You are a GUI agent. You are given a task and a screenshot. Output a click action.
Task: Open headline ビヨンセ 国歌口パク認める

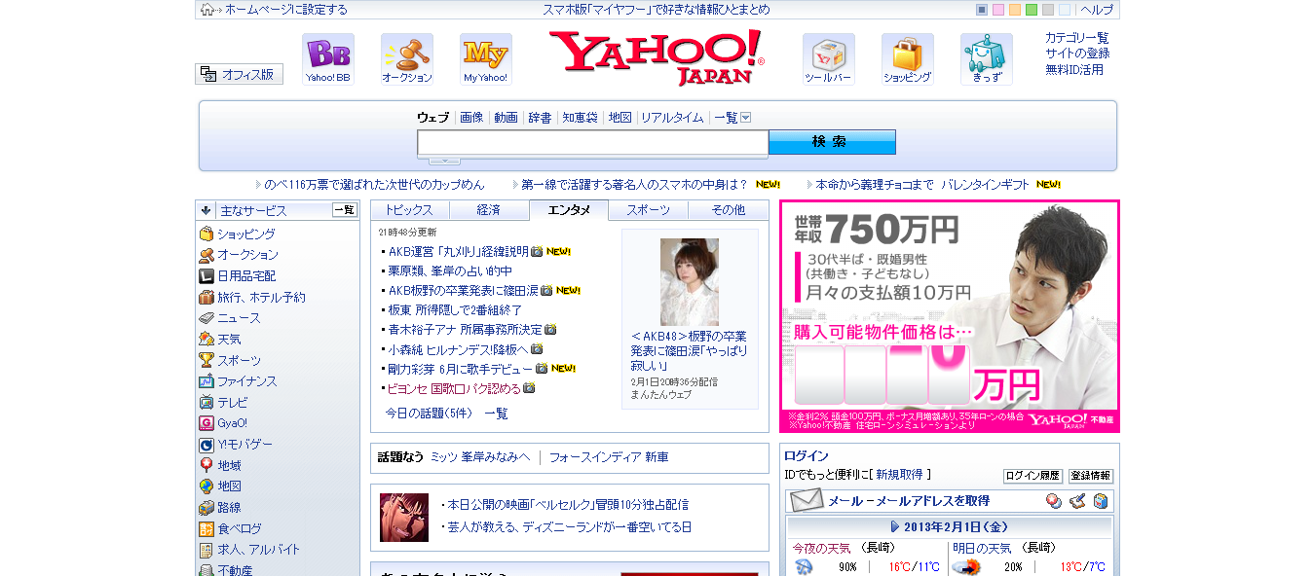click(455, 388)
